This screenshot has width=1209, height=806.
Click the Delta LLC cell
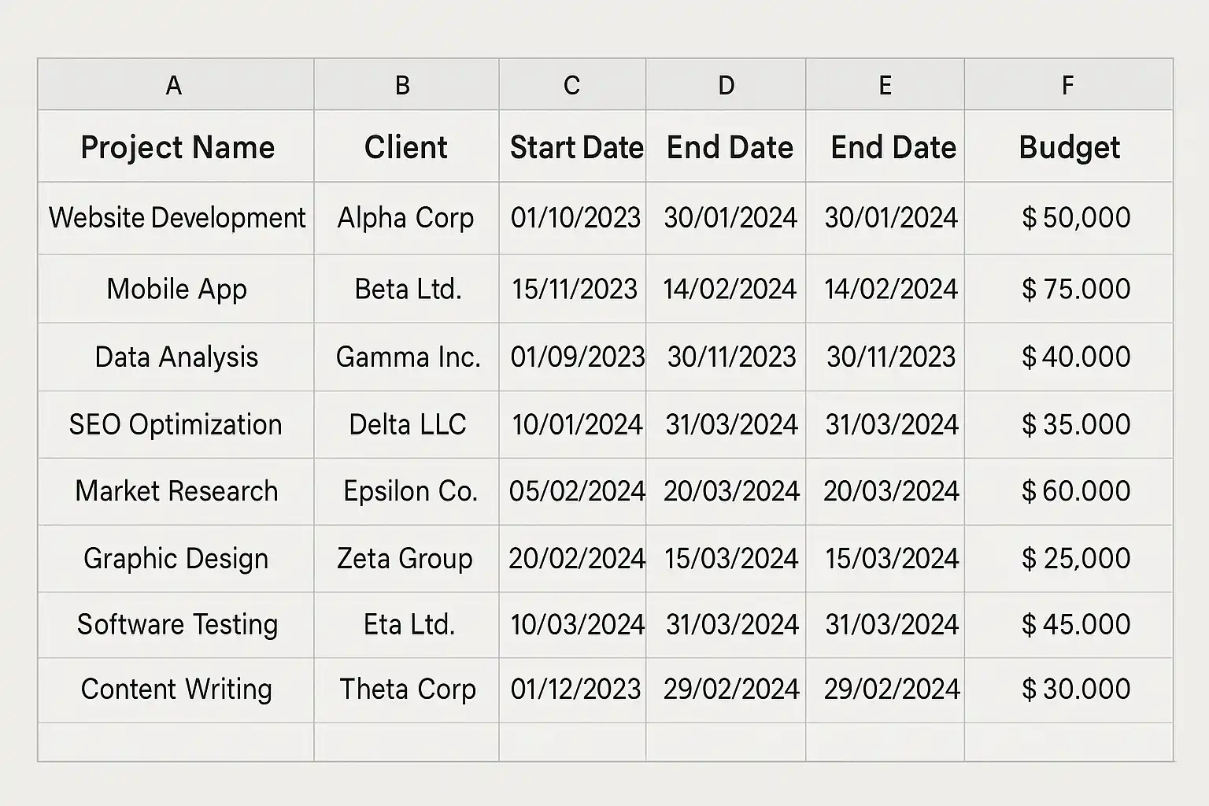coord(406,424)
